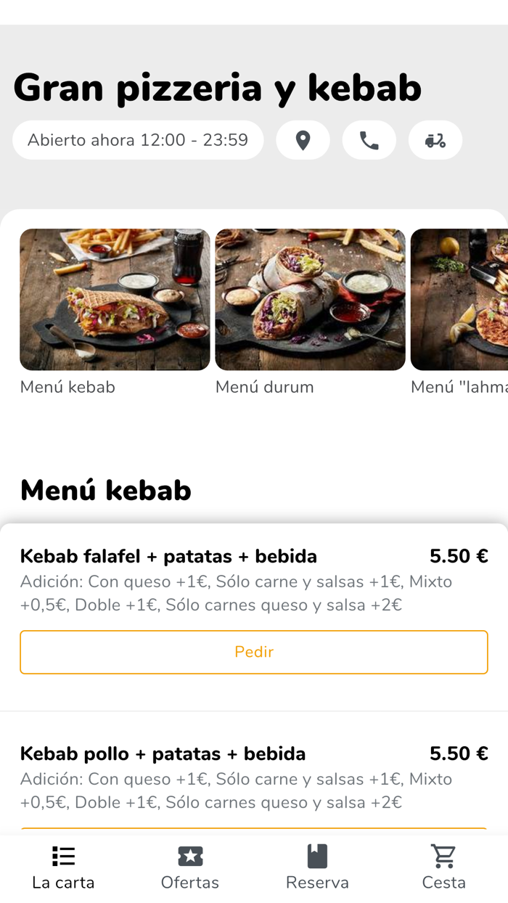Click the Menú kebab section heading
The image size is (508, 903).
click(x=105, y=490)
